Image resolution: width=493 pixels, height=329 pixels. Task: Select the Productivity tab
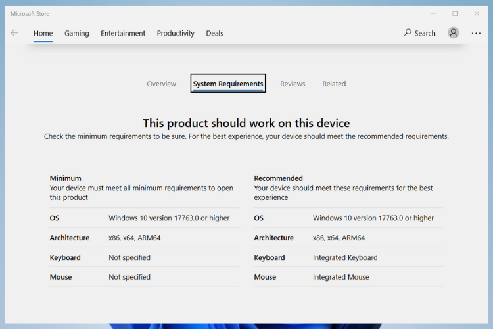click(x=176, y=34)
